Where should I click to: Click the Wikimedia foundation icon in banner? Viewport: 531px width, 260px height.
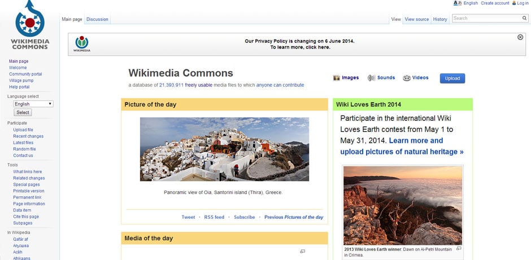(x=81, y=44)
